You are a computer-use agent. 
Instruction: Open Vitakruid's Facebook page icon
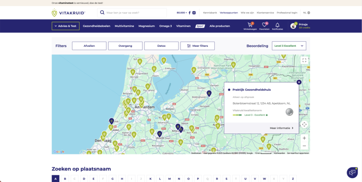tap(190, 13)
